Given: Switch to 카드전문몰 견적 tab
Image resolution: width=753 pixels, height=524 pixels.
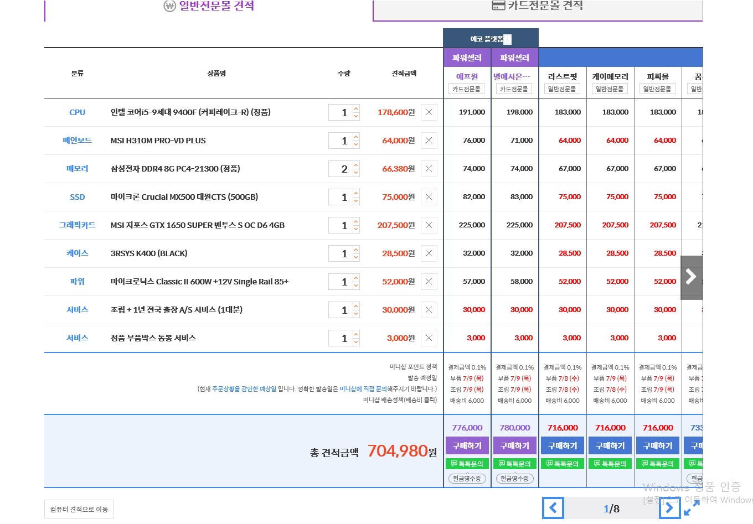Looking at the screenshot, I should [x=537, y=7].
